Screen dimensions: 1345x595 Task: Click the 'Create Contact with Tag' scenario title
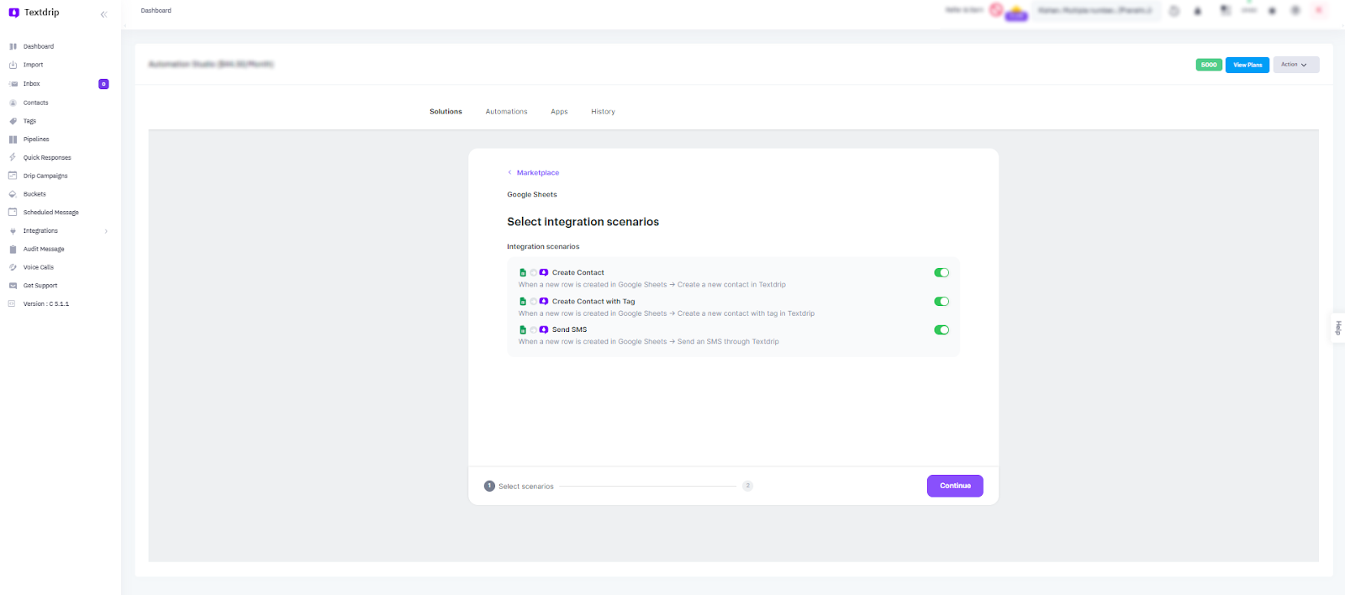tap(593, 301)
